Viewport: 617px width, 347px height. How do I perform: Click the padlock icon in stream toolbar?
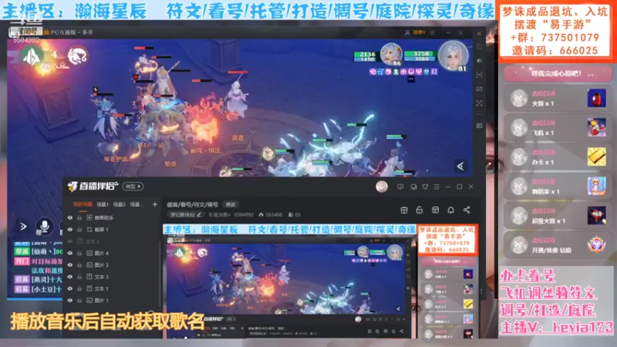pos(420,210)
